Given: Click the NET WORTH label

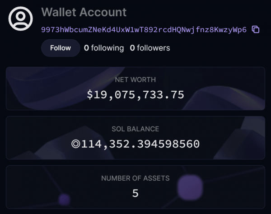Looking at the screenshot, I should tap(135, 80).
